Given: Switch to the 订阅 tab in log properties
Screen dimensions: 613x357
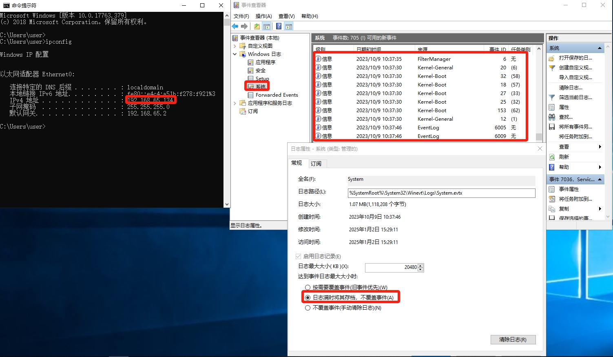Looking at the screenshot, I should point(316,163).
